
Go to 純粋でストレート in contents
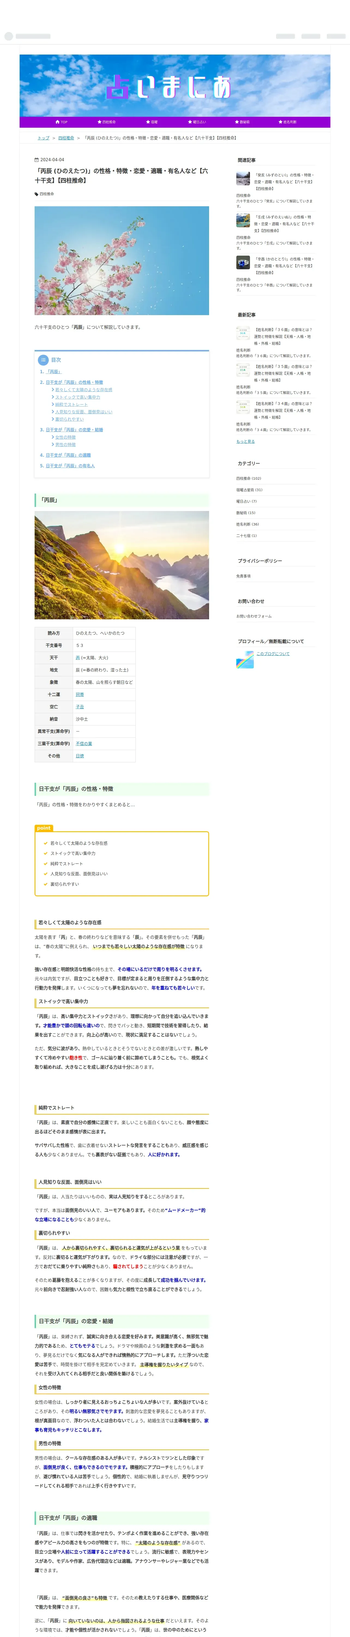pos(71,405)
